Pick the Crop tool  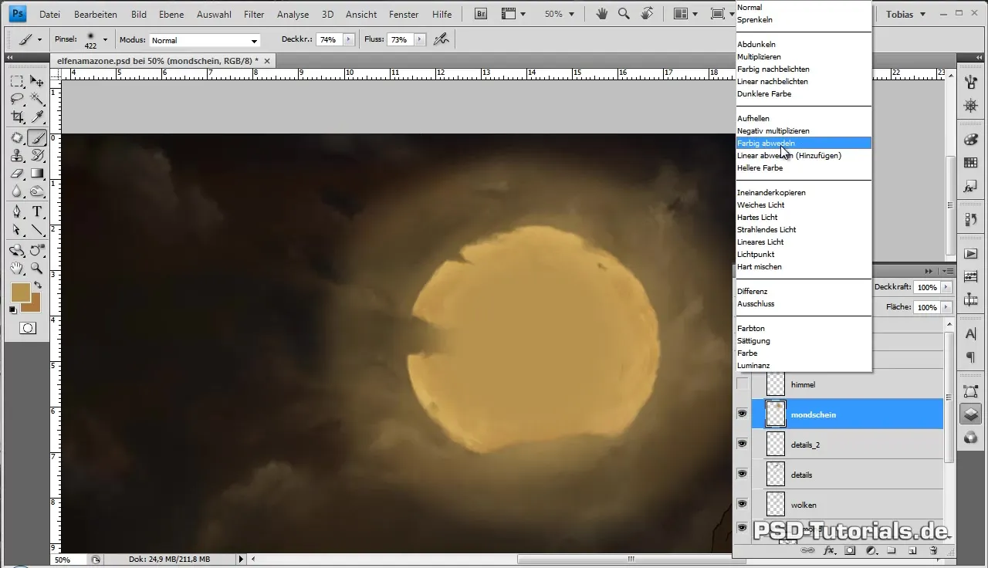[17, 118]
